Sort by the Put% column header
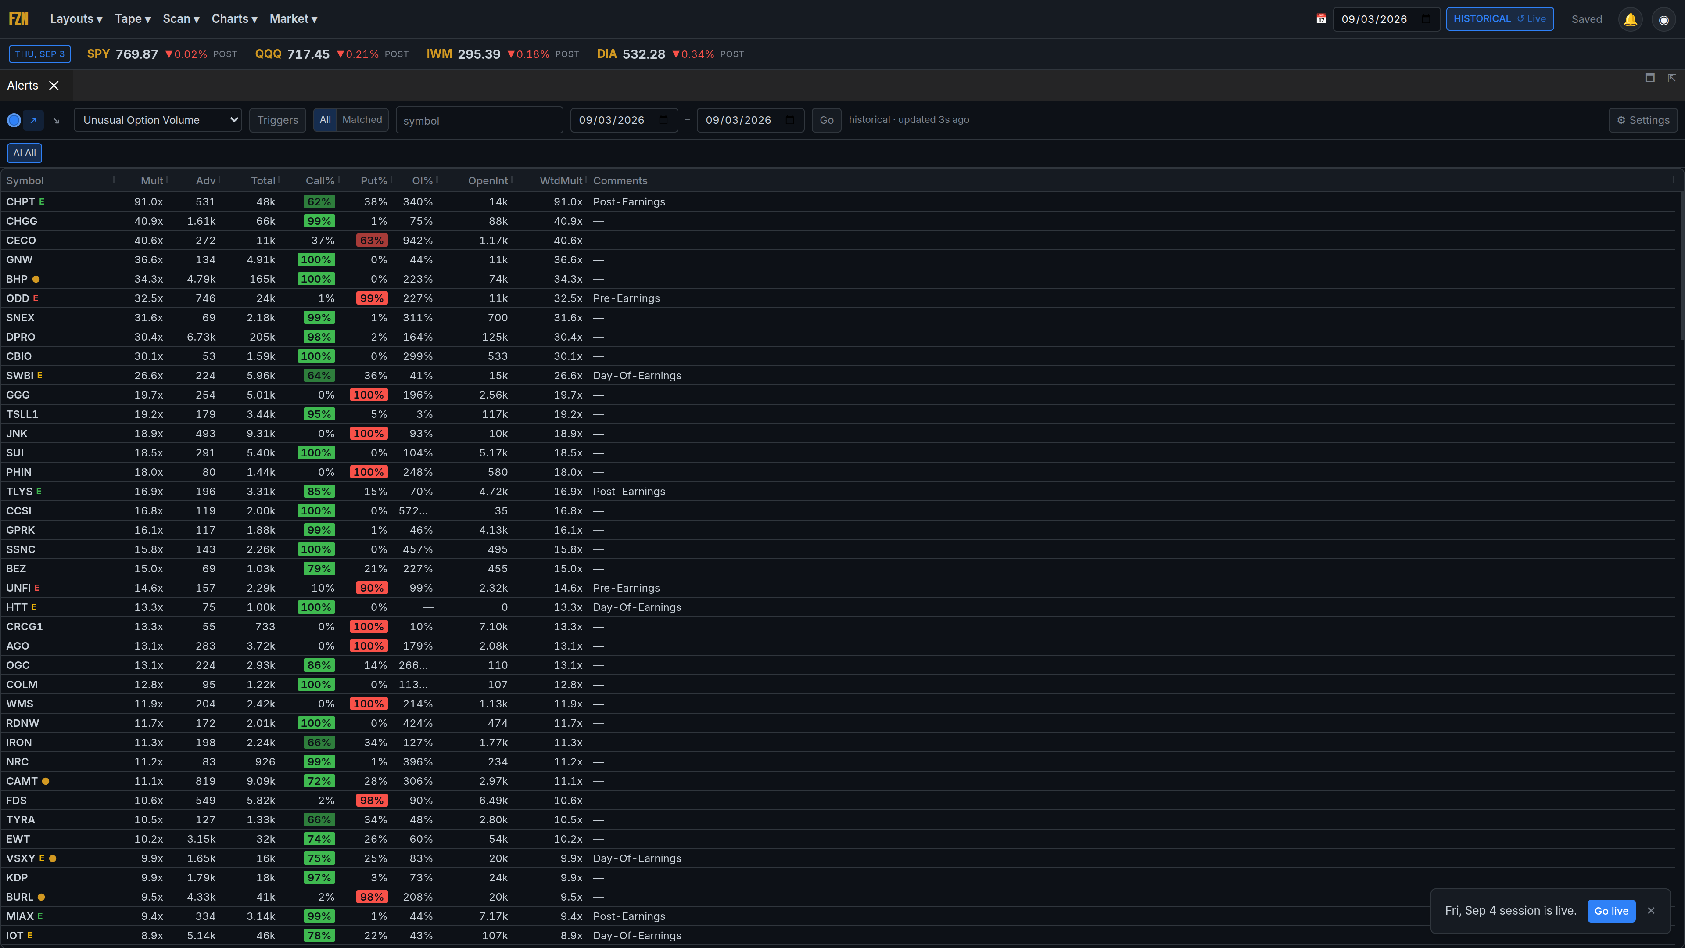Viewport: 1685px width, 948px height. (x=373, y=180)
